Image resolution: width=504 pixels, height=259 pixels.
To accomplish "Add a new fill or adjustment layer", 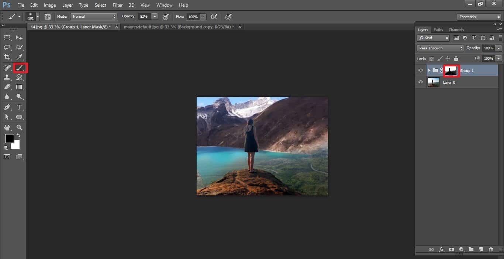I will pyautogui.click(x=461, y=249).
